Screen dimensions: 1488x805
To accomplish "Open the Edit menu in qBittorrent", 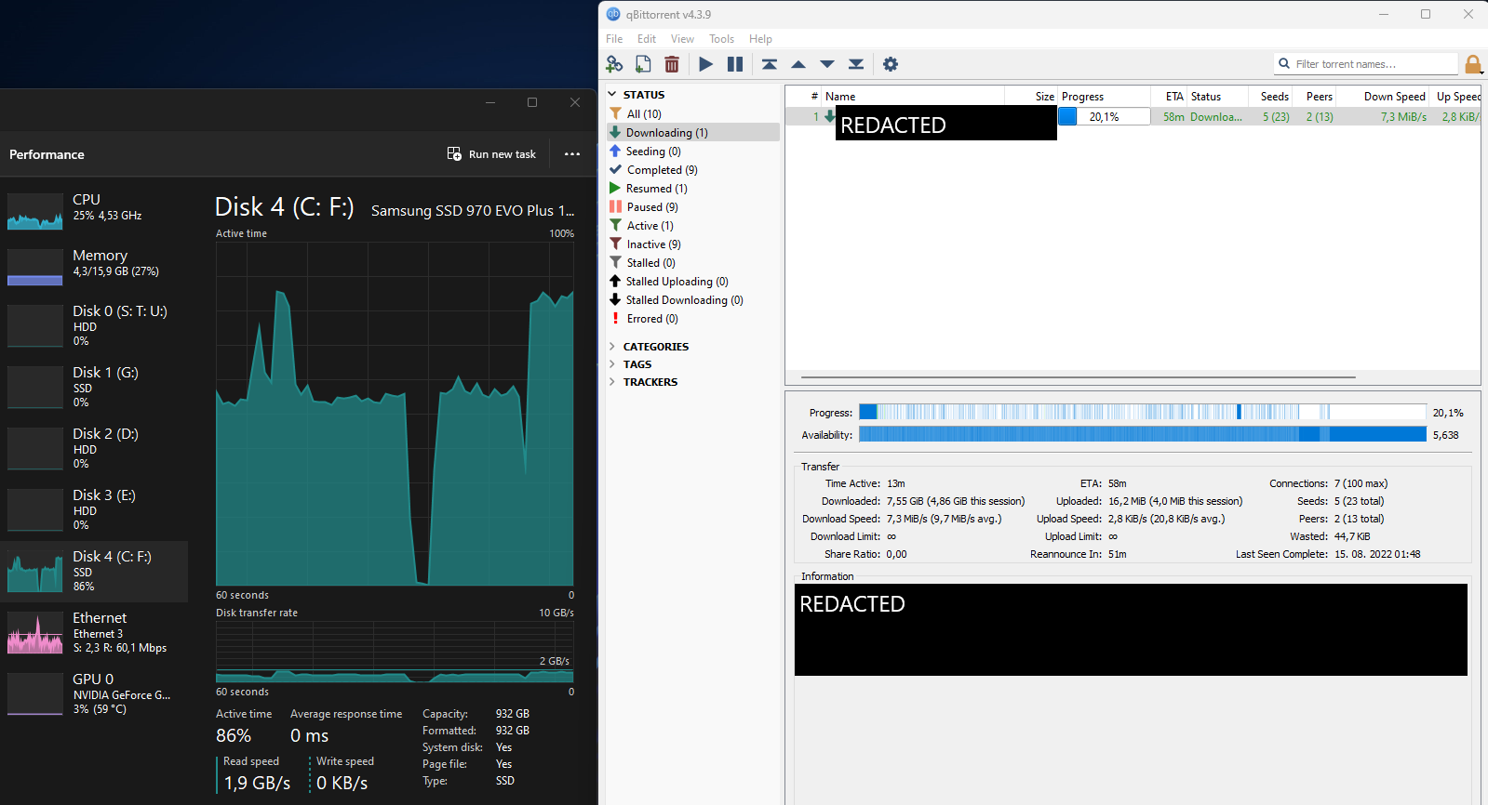I will click(647, 39).
